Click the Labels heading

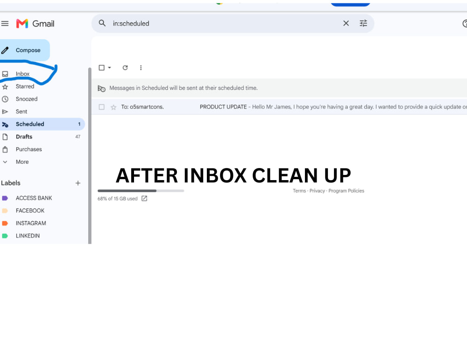(11, 183)
